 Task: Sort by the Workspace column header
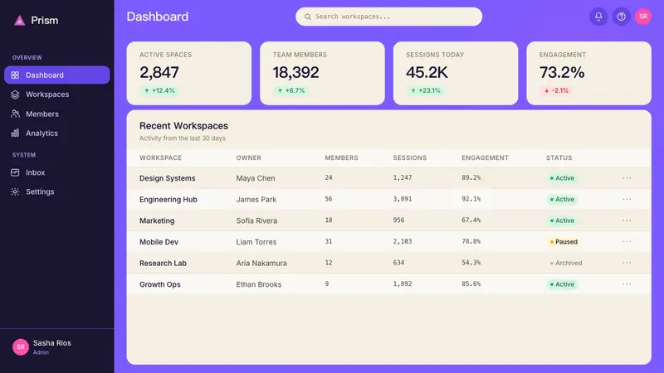[160, 157]
